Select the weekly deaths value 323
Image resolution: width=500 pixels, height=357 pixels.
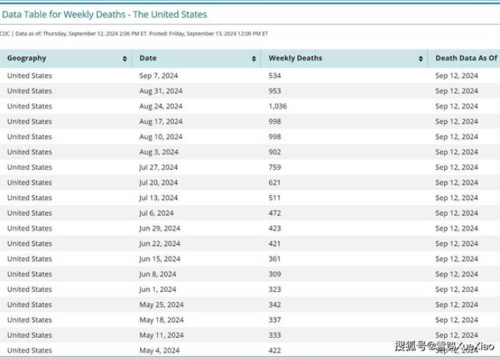click(274, 290)
